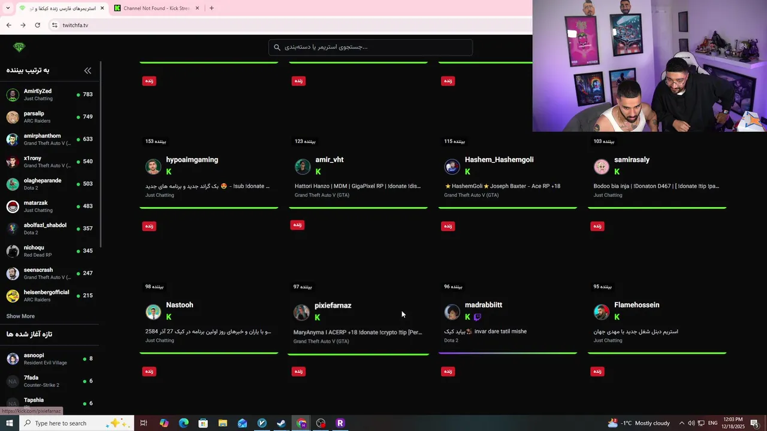
Task: Open the notification center icon
Action: (x=755, y=423)
